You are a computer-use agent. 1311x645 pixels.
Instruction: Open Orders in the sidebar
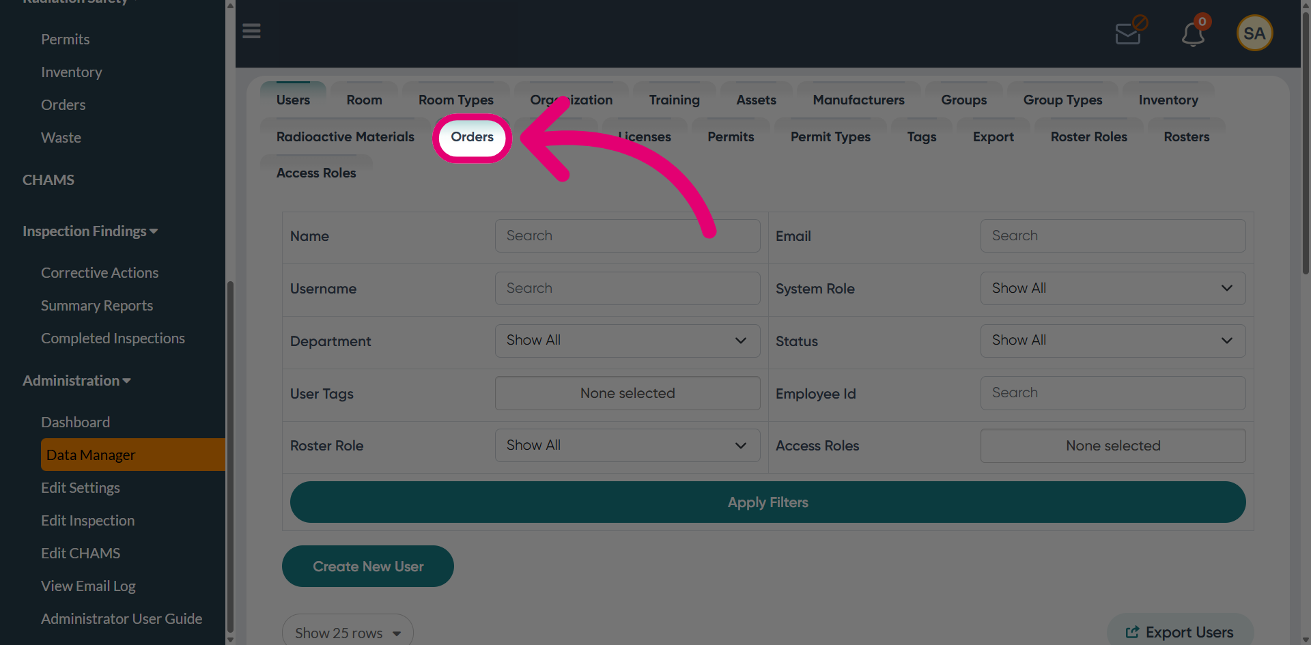click(x=64, y=105)
